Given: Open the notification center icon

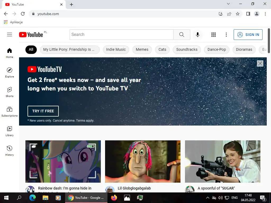Looking at the screenshot, I should (x=263, y=198).
